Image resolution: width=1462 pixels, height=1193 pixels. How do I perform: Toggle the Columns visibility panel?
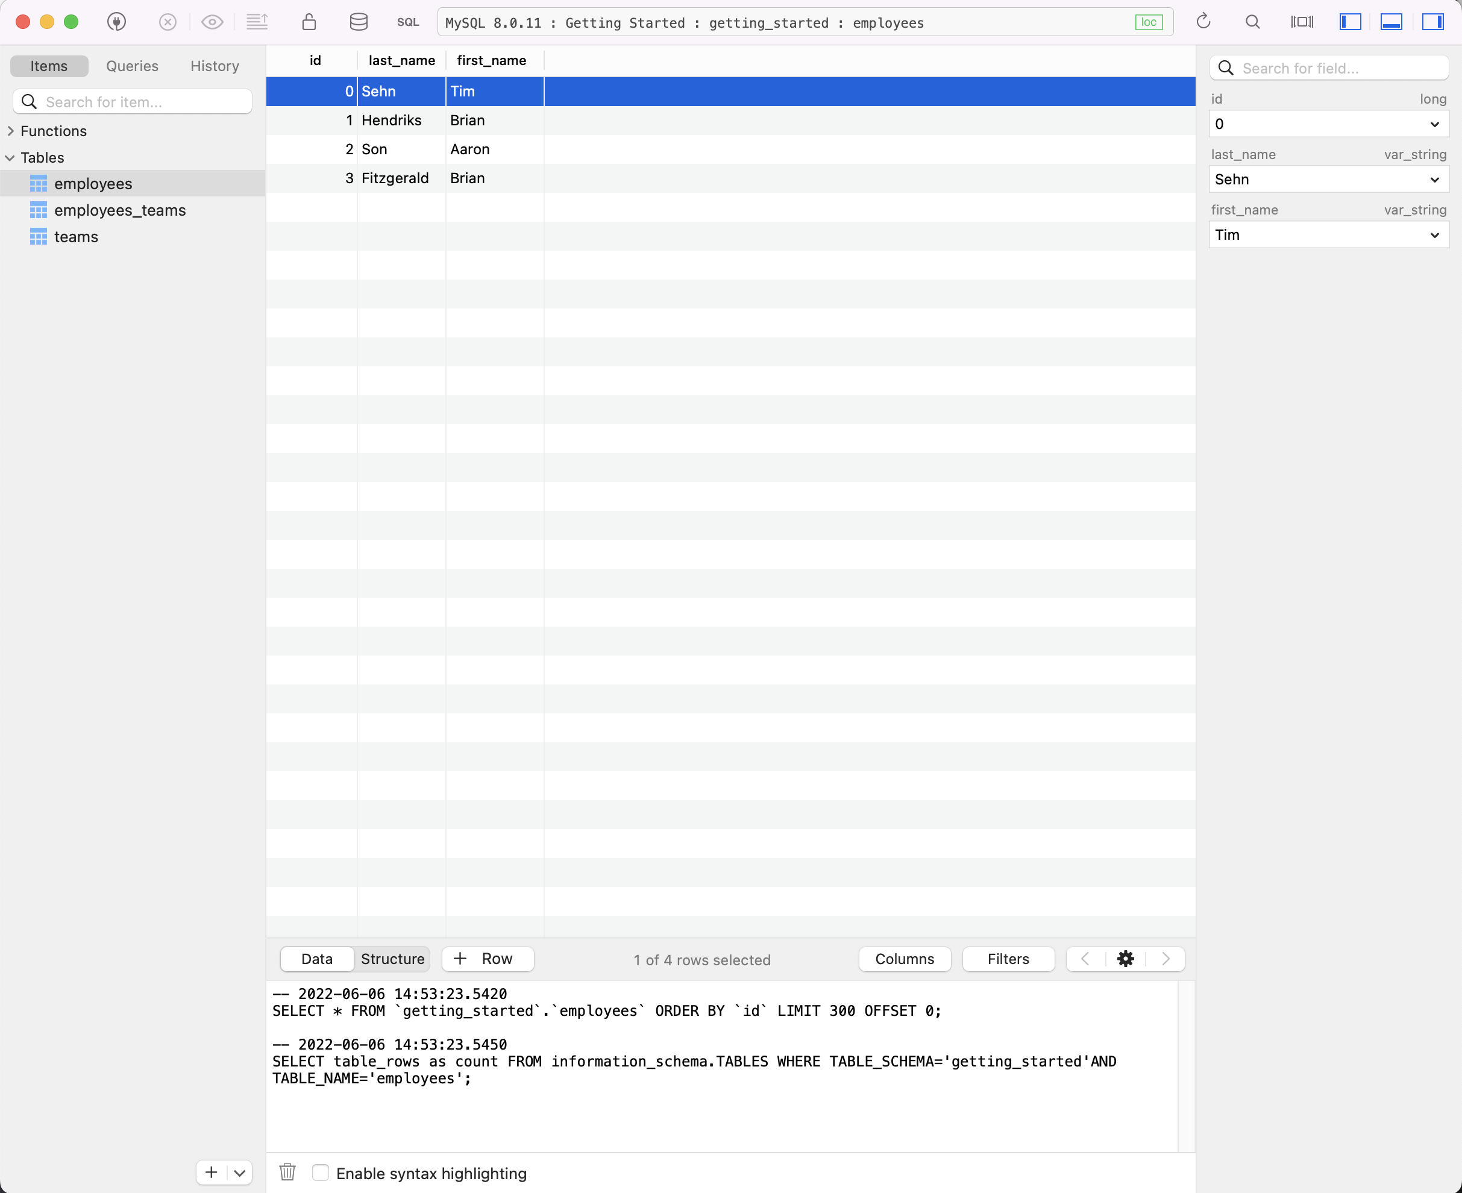click(x=905, y=959)
